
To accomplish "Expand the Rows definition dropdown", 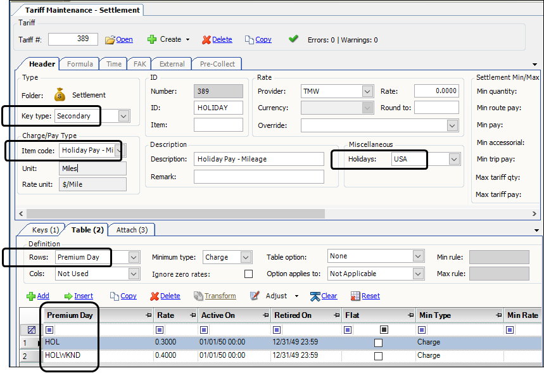I will [x=133, y=257].
